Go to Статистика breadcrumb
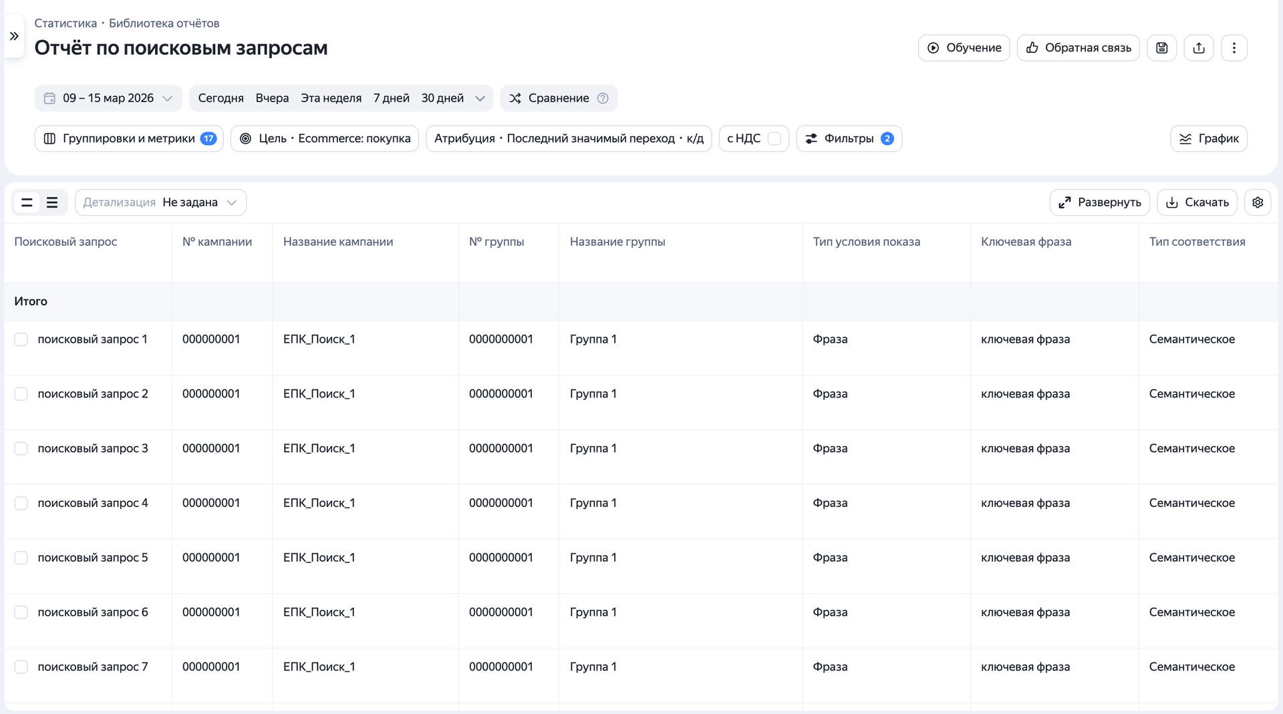Image resolution: width=1283 pixels, height=714 pixels. [x=65, y=23]
